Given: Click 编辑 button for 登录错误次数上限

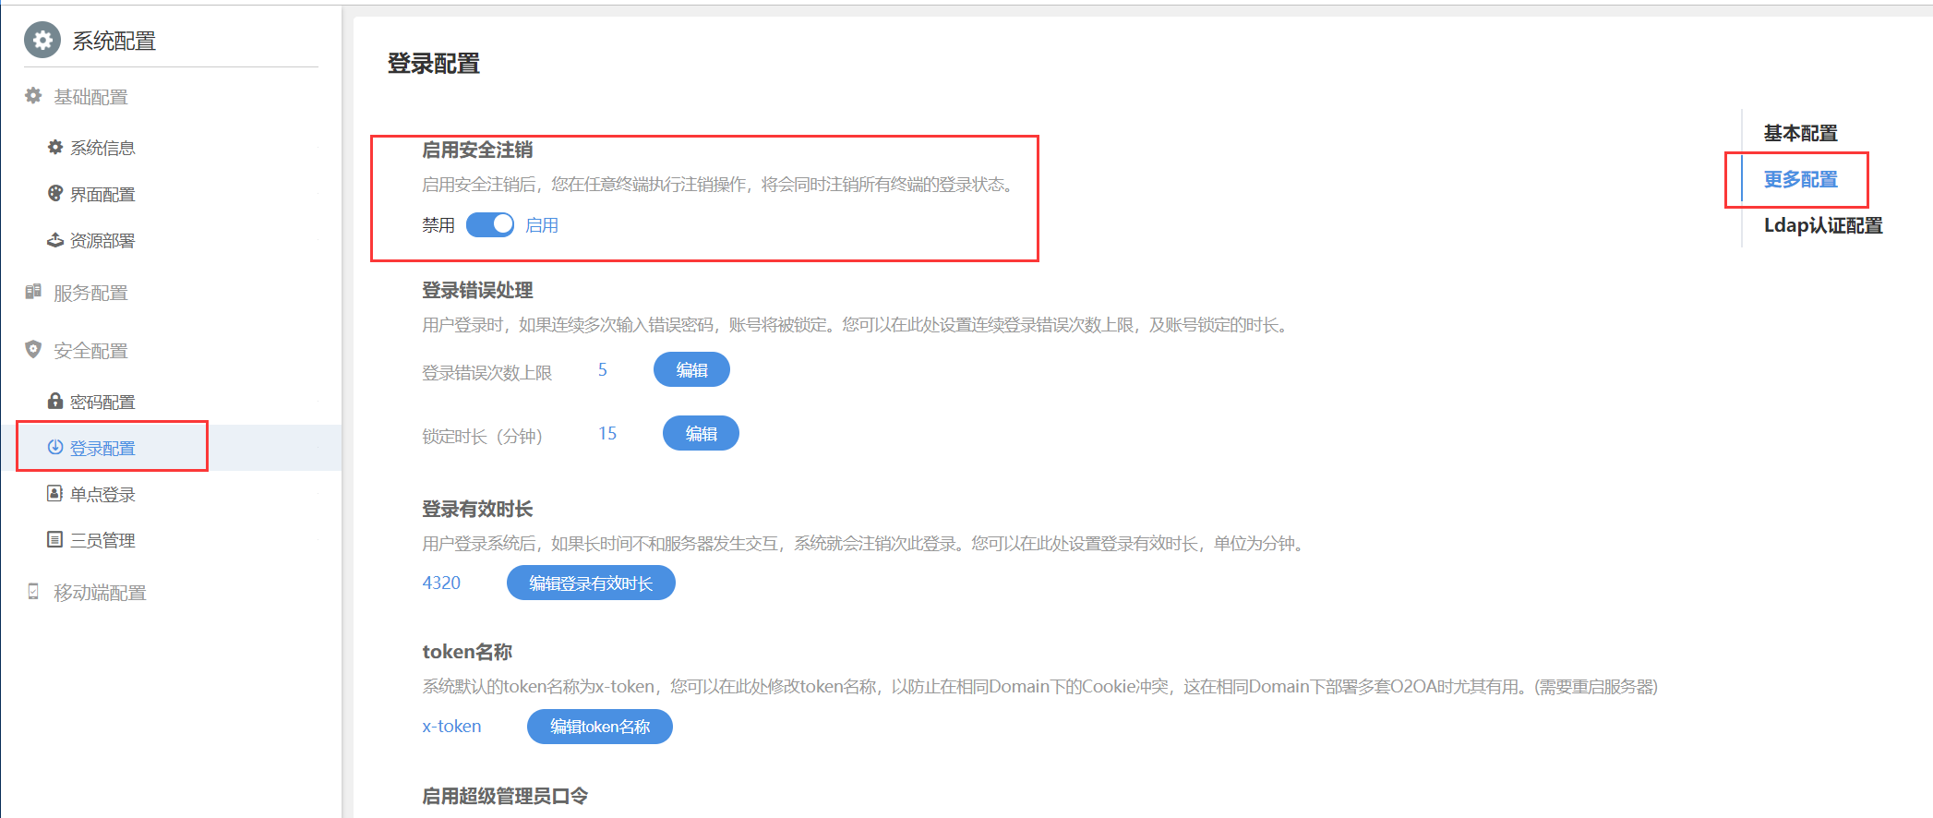Looking at the screenshot, I should tap(691, 369).
